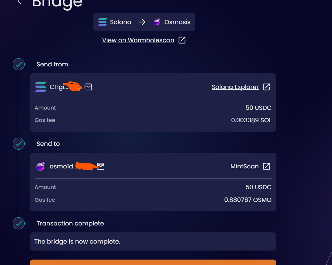Click the Transaction complete checkmark step icon

pyautogui.click(x=19, y=223)
